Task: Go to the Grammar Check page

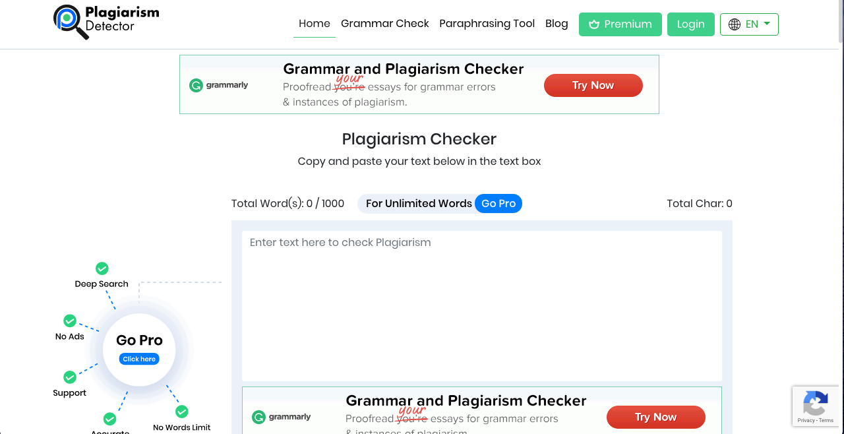Action: tap(384, 24)
